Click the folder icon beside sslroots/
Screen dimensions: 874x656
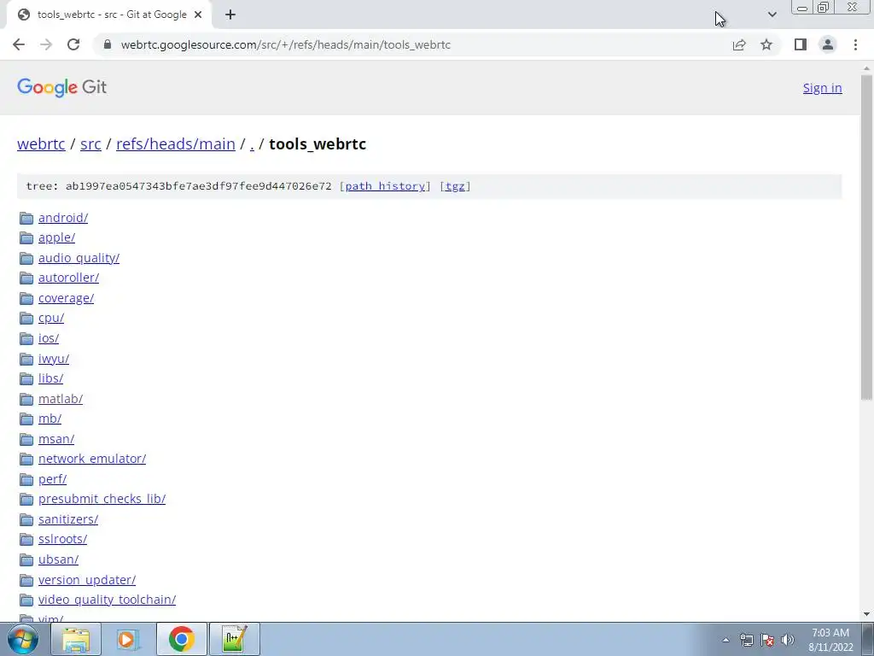(26, 540)
